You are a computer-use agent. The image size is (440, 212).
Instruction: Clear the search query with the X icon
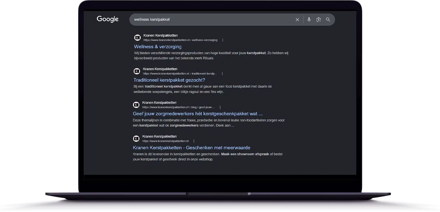coord(297,20)
